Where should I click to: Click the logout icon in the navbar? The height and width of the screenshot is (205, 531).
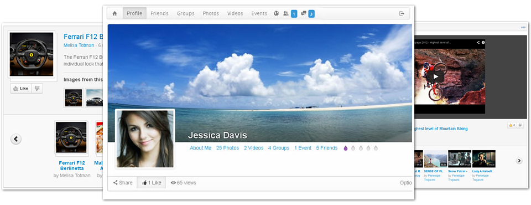click(402, 14)
